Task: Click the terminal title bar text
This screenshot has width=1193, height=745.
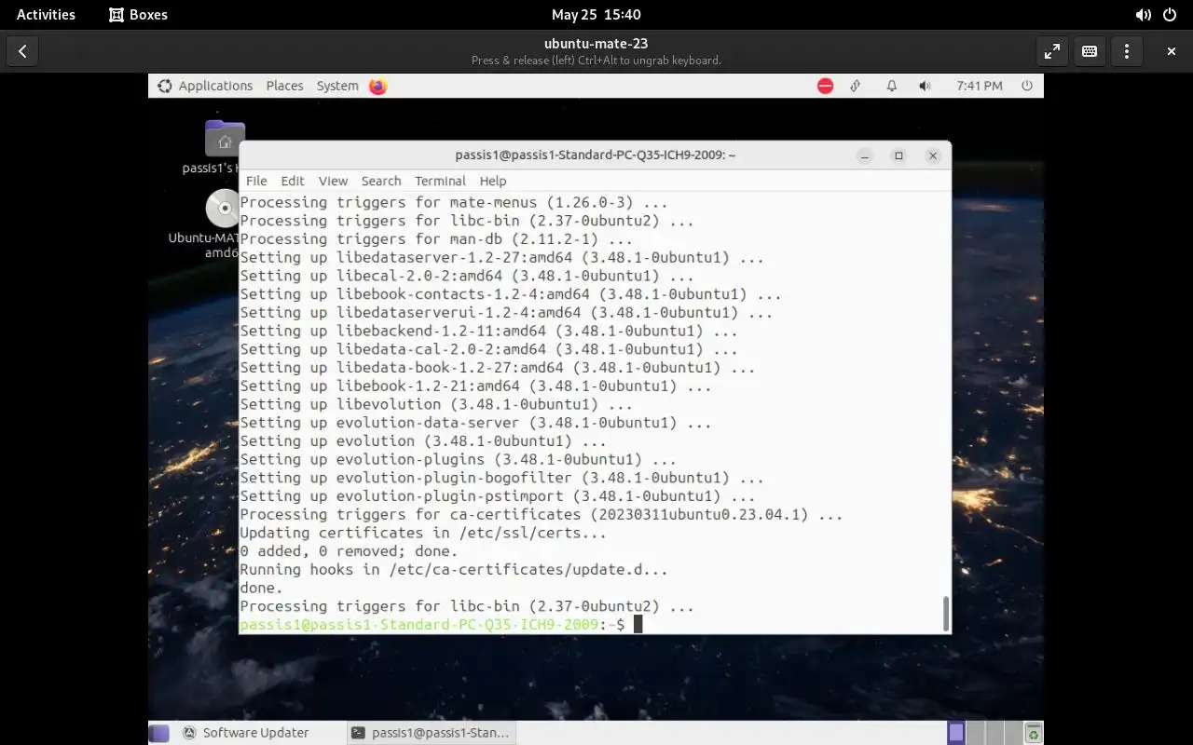Action: [596, 156]
